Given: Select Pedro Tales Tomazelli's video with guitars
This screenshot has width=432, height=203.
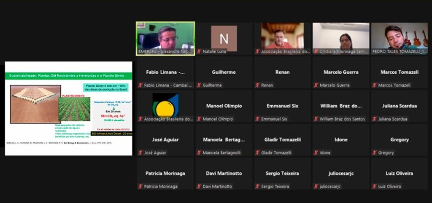Looking at the screenshot, I should (x=399, y=38).
